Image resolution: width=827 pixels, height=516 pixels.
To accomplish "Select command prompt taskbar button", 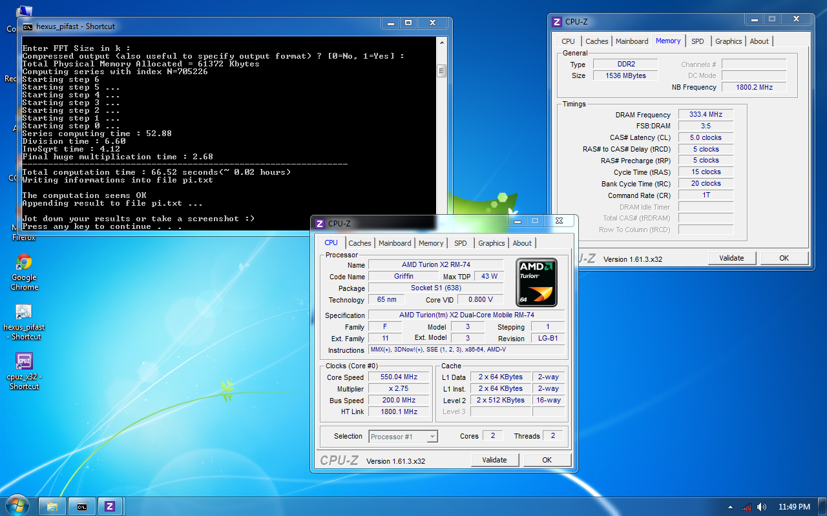I will pyautogui.click(x=82, y=506).
